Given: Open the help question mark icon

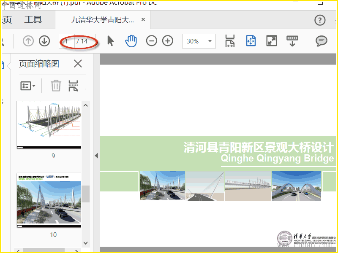Looking at the screenshot, I should click(x=320, y=20).
